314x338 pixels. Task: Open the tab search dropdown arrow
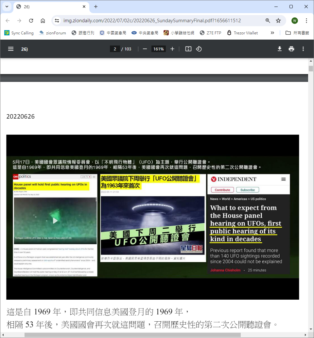[x=7, y=7]
